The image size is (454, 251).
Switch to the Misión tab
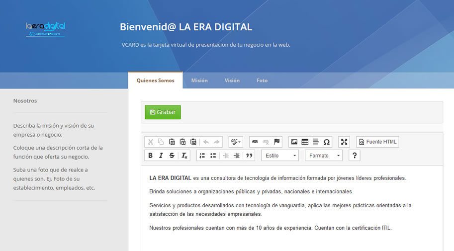click(x=199, y=81)
